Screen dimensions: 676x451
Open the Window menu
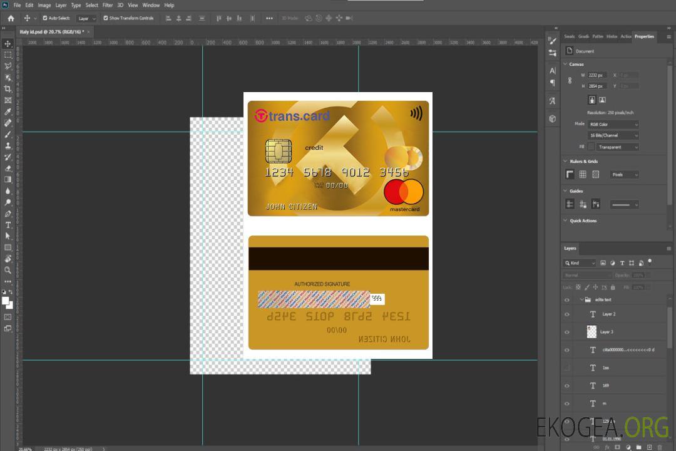(x=151, y=5)
